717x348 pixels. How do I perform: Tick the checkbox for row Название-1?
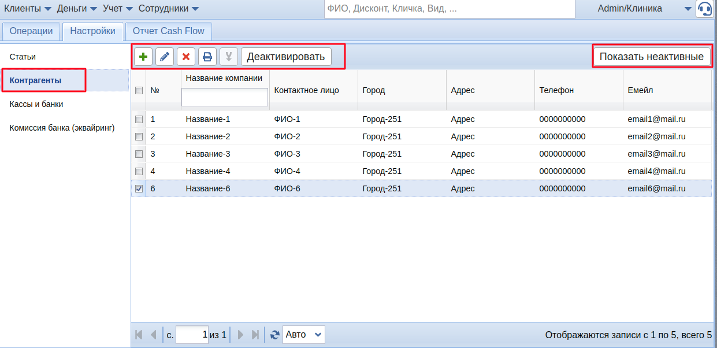click(x=139, y=119)
